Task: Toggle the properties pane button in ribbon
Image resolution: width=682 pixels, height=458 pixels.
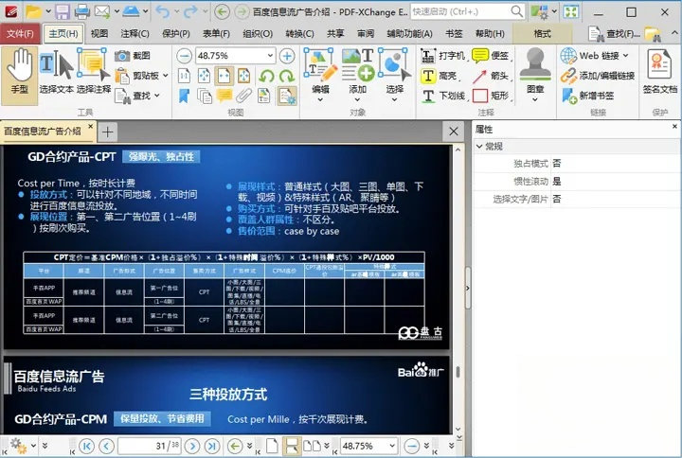Action: 287,96
